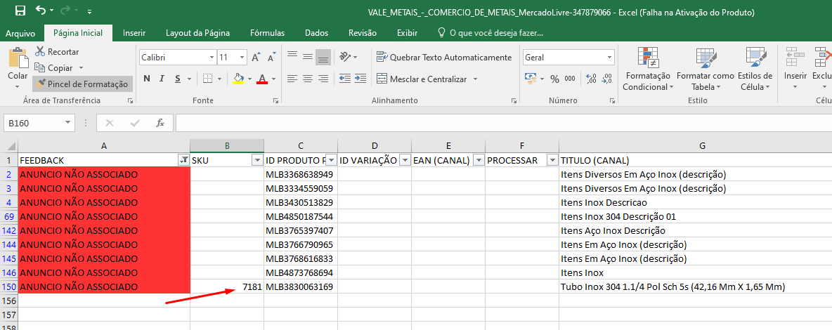The width and height of the screenshot is (832, 330).
Task: Click the percent style icon
Action: pos(554,79)
